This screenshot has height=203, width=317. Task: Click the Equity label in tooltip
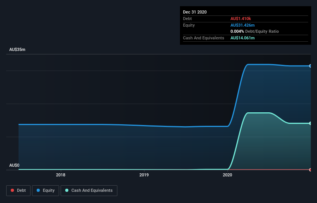coord(189,25)
